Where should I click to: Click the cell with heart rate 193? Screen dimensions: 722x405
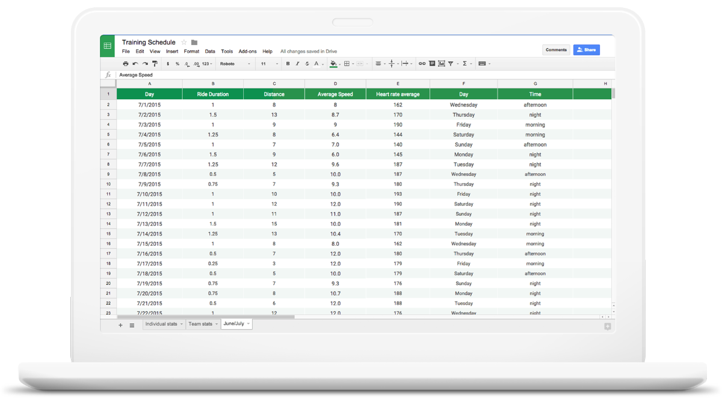[x=398, y=194]
